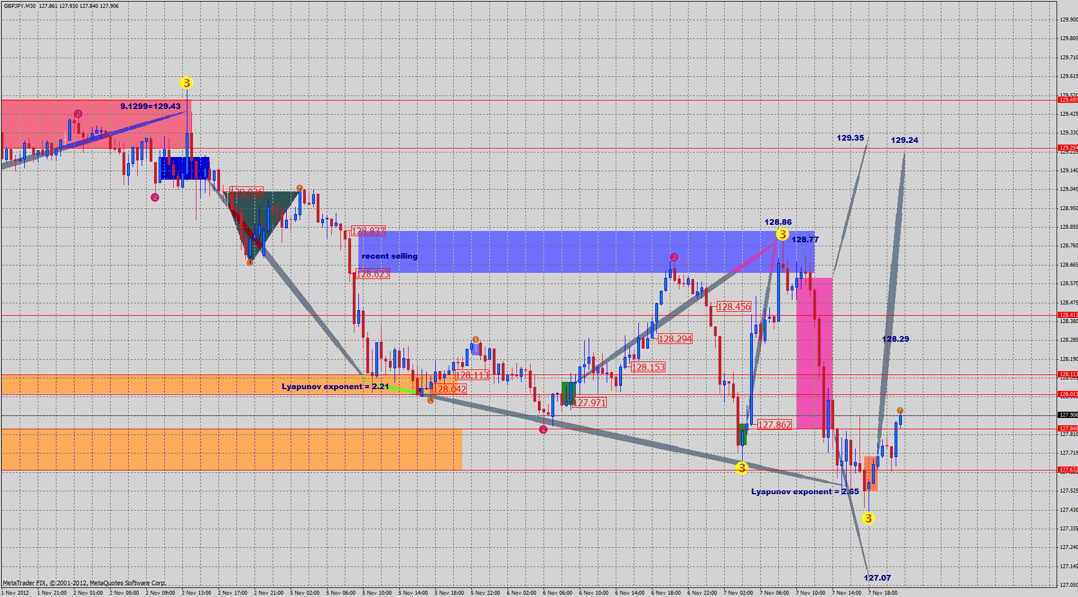The height and width of the screenshot is (597, 1078).
Task: Click the 'Lyapunov exponent = 2.21' label
Action: (335, 386)
